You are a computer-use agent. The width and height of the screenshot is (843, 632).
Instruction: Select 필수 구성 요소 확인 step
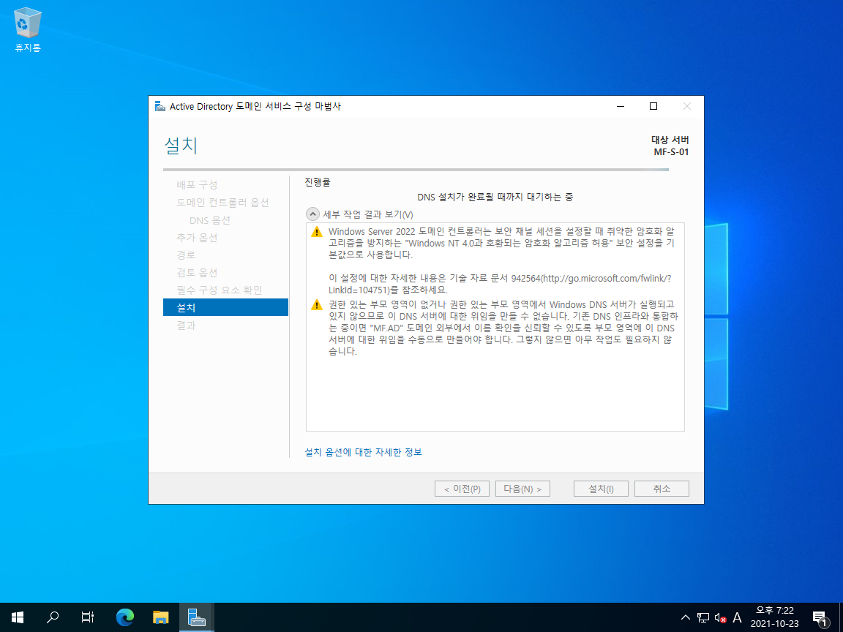[x=220, y=290]
